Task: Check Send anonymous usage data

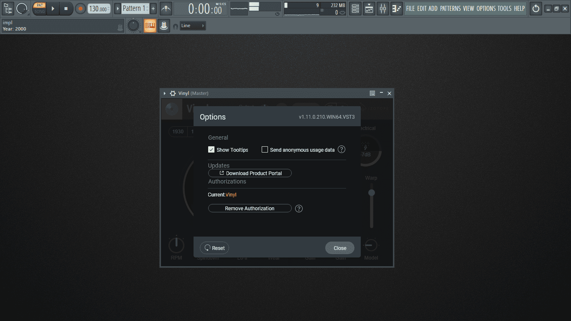Action: coord(265,150)
